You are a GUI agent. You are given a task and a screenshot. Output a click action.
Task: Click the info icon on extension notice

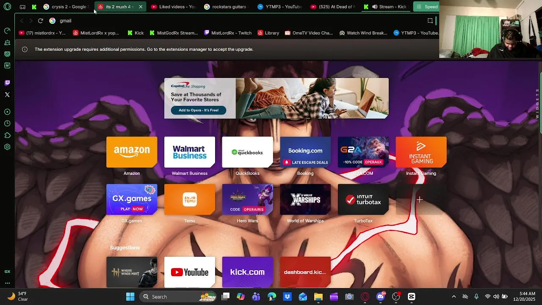[x=25, y=49]
